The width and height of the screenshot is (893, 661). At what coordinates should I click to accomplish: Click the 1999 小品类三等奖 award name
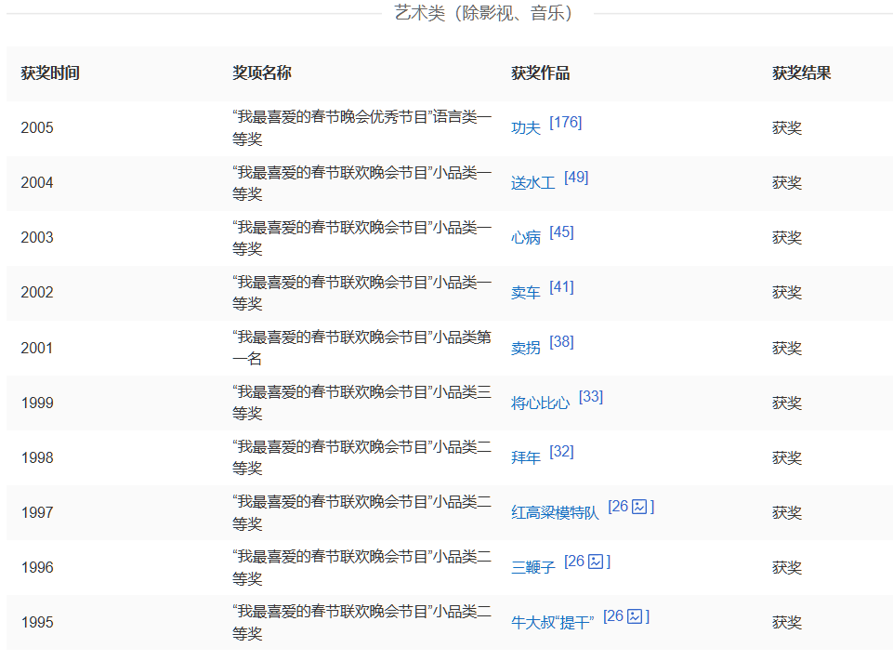[361, 403]
